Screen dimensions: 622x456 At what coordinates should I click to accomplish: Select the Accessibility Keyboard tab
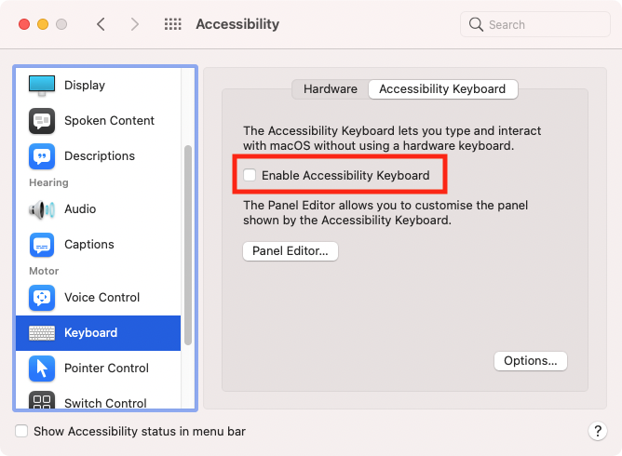[x=442, y=89]
